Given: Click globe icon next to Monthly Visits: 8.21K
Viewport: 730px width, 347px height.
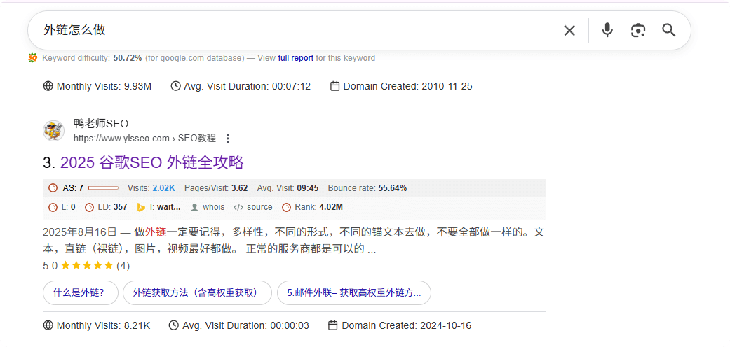Looking at the screenshot, I should pyautogui.click(x=48, y=325).
